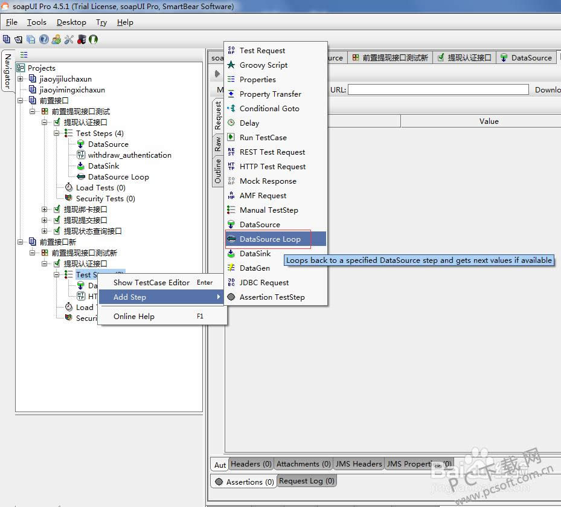561x507 pixels.
Task: Open Preferences via the wrench toolbar icon
Action: pyautogui.click(x=68, y=39)
